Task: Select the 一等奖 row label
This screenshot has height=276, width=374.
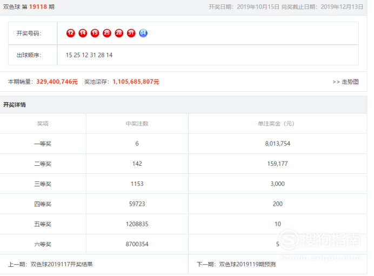Action: coord(43,144)
